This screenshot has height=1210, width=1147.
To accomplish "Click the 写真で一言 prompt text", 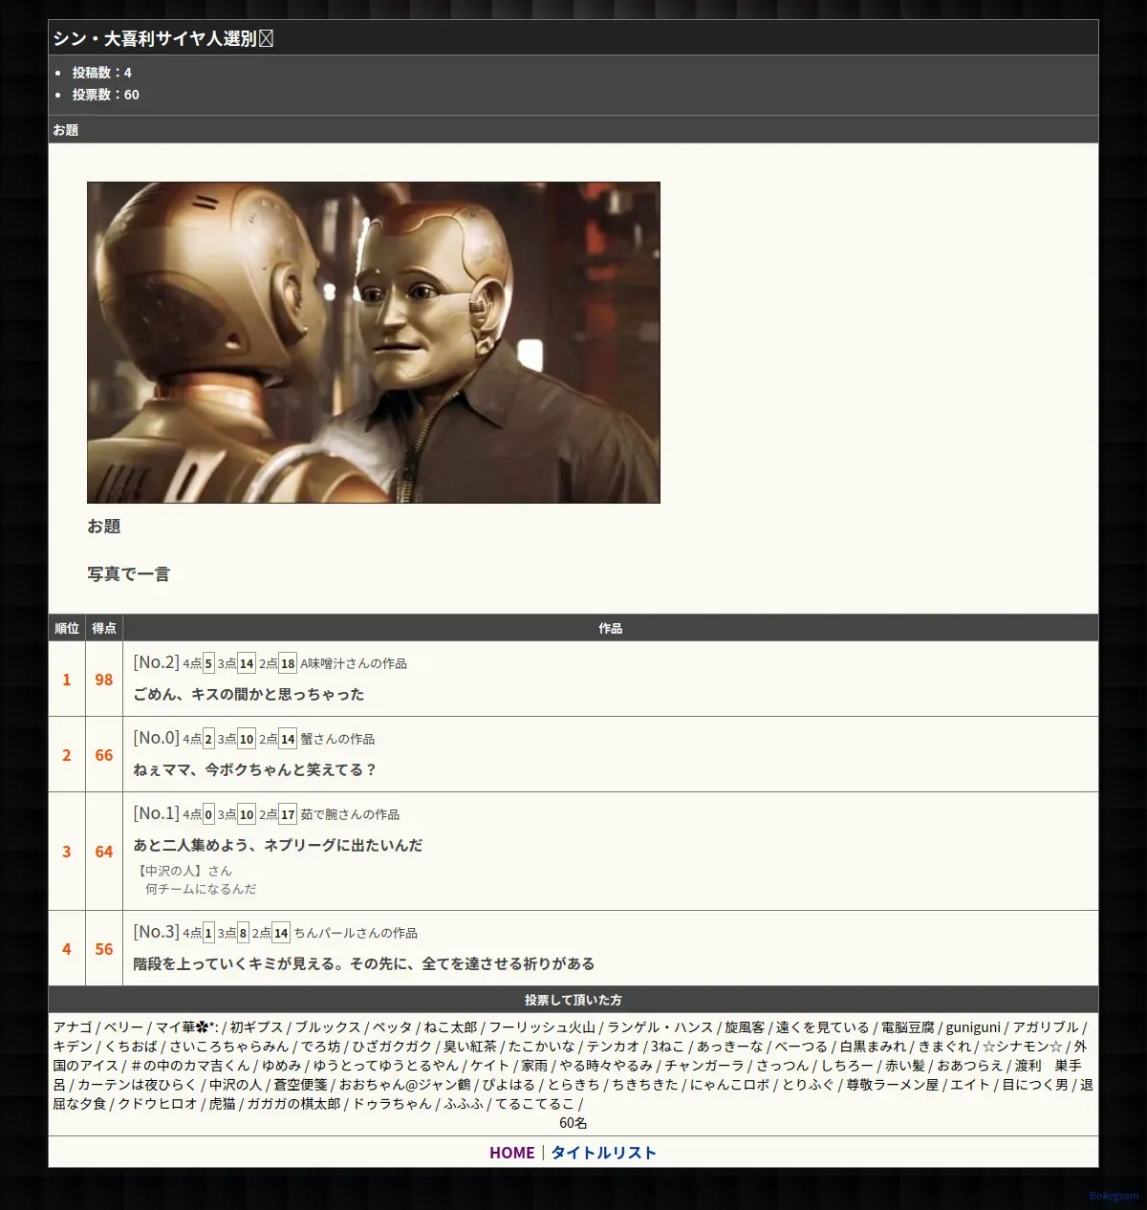I will pos(128,574).
